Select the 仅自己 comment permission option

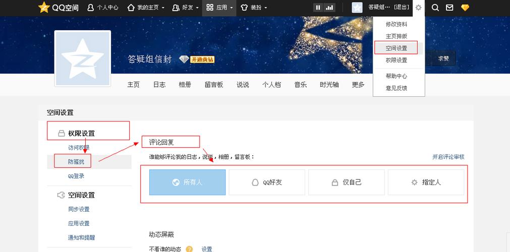347,182
